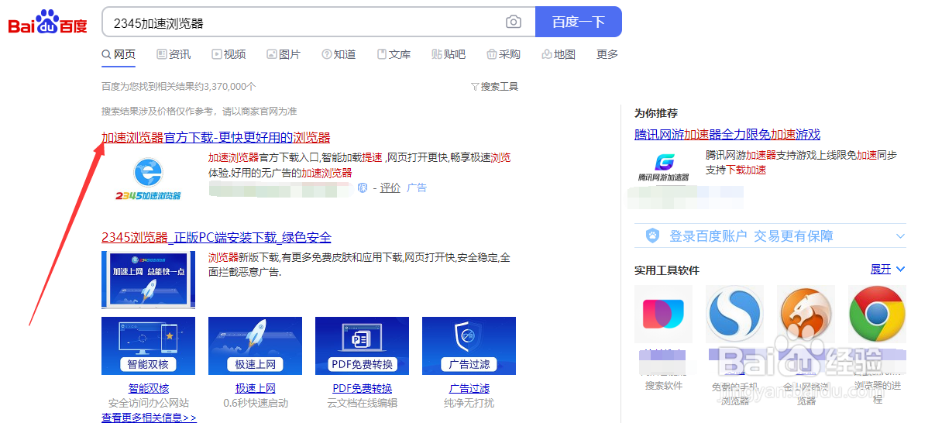Click the 加速上网 rocket banner thumbnail

(x=149, y=280)
